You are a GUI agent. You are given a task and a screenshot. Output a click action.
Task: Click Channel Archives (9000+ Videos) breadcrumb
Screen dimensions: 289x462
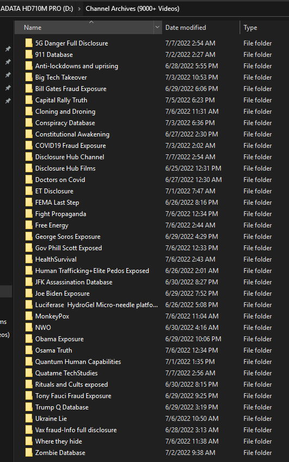pos(132,9)
